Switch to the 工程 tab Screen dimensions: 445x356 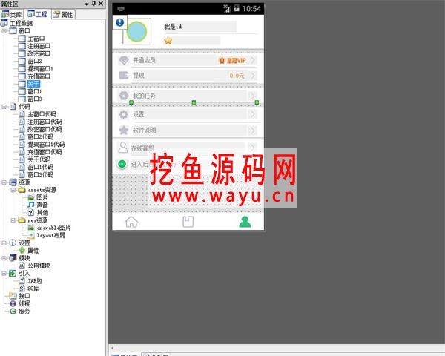click(37, 14)
